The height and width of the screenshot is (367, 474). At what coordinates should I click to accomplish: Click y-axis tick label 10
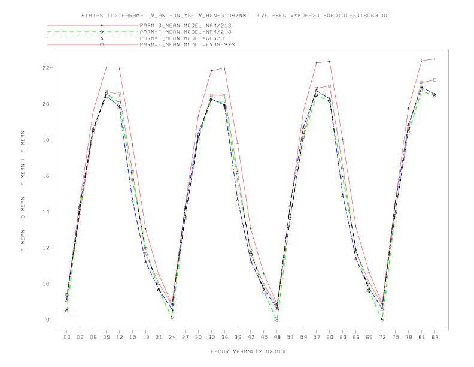(x=46, y=284)
